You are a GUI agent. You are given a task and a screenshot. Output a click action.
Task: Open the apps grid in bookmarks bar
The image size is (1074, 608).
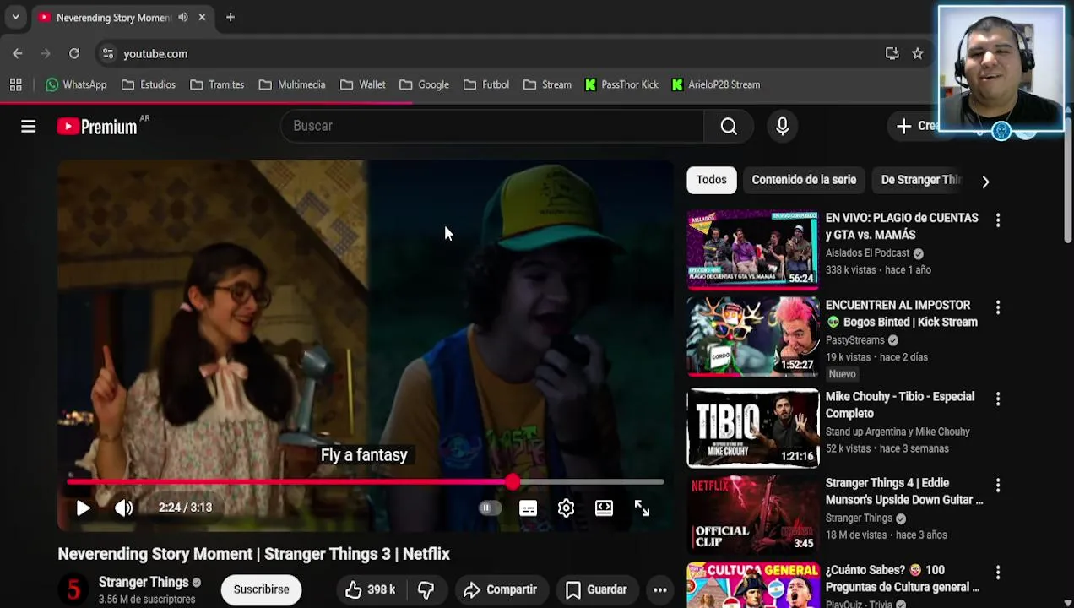(15, 84)
